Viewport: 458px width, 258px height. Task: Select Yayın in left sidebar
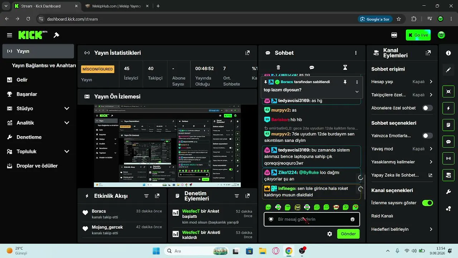(x=38, y=51)
